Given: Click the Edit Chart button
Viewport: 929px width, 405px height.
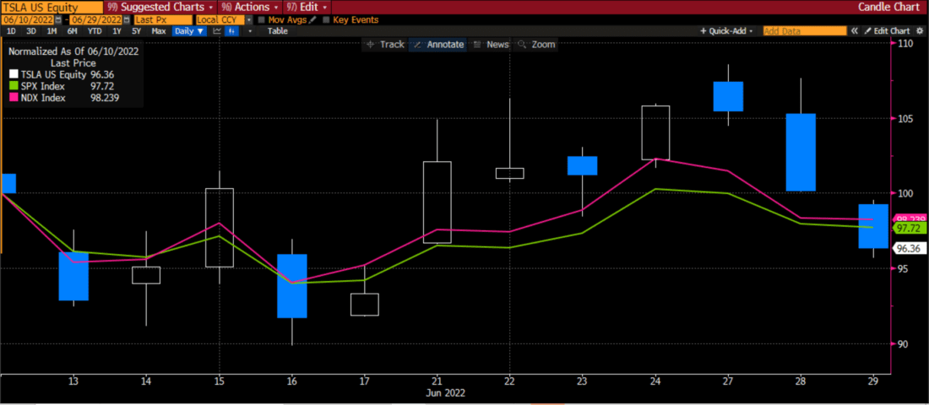Looking at the screenshot, I should [x=887, y=30].
